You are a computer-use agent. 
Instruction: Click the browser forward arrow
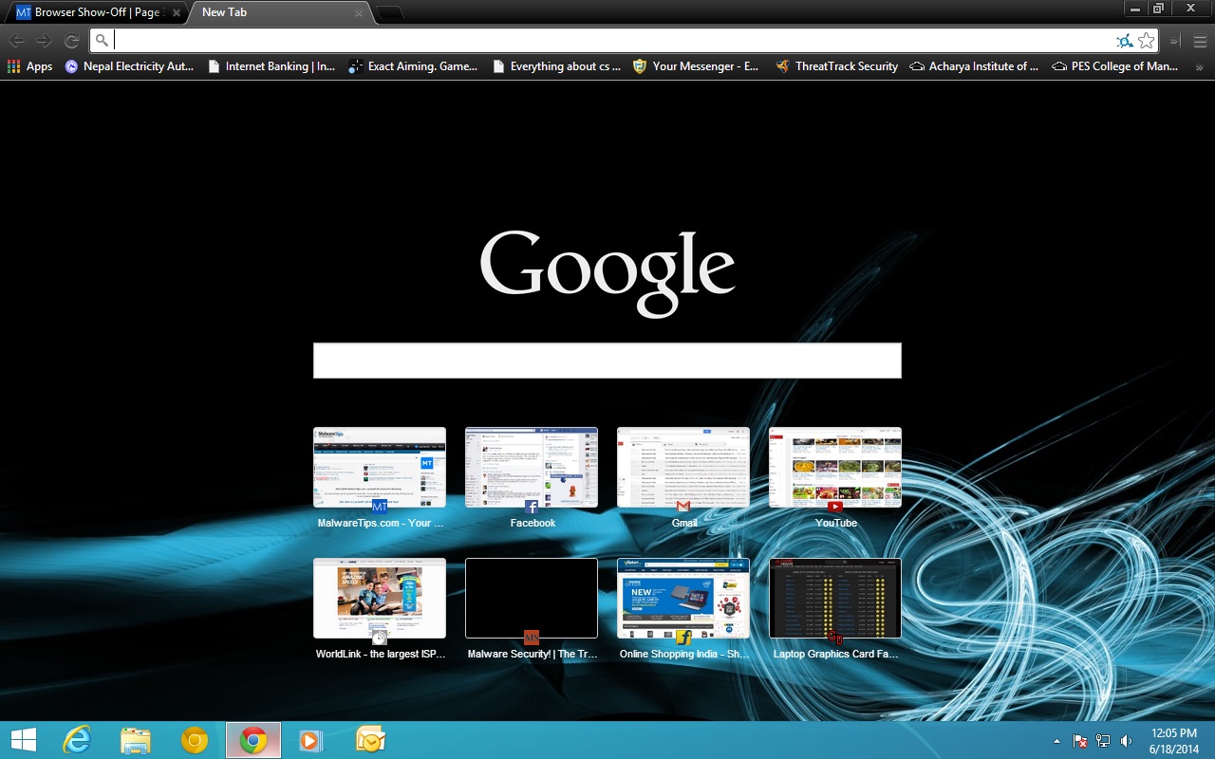click(44, 41)
